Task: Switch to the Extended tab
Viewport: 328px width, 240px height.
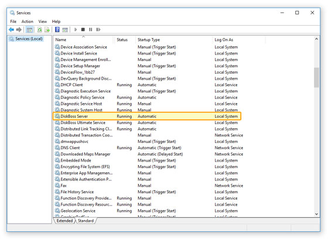Action: click(64, 221)
